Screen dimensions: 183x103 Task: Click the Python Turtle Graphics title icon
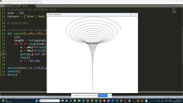[48, 14]
